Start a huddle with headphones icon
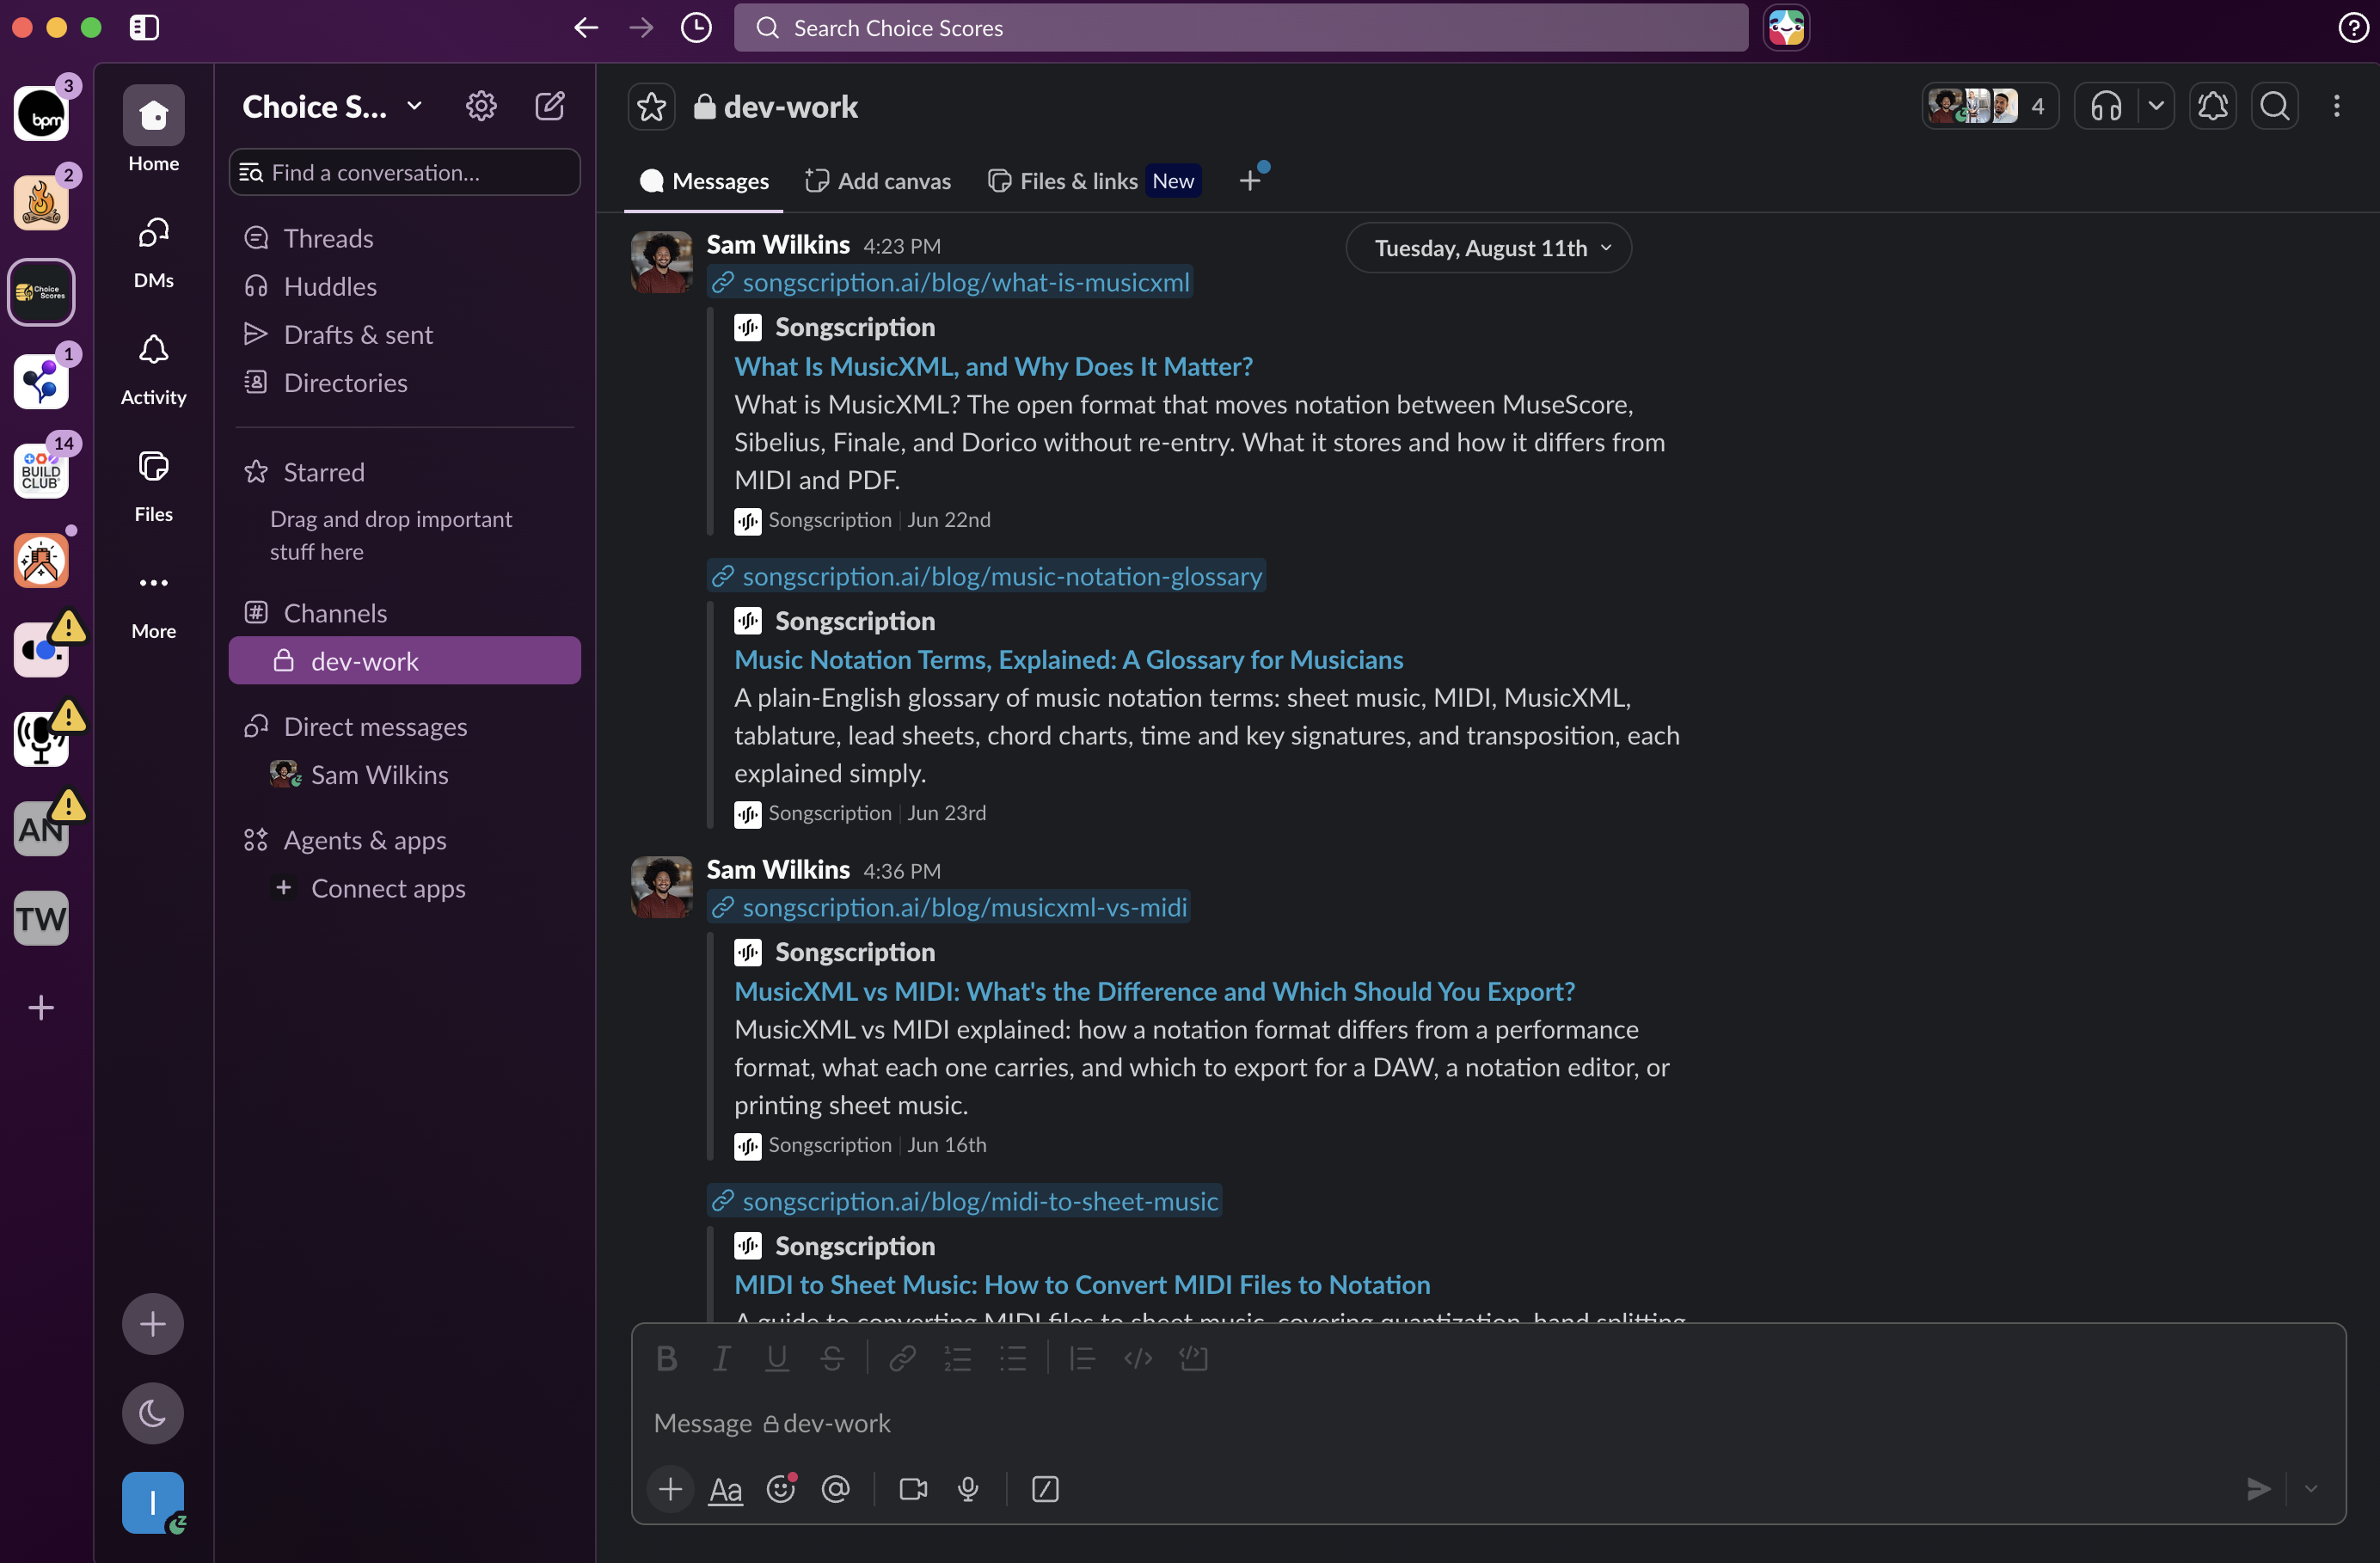 tap(2106, 106)
